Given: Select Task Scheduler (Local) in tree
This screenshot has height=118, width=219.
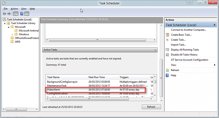Looking at the screenshot, I should click(19, 19).
